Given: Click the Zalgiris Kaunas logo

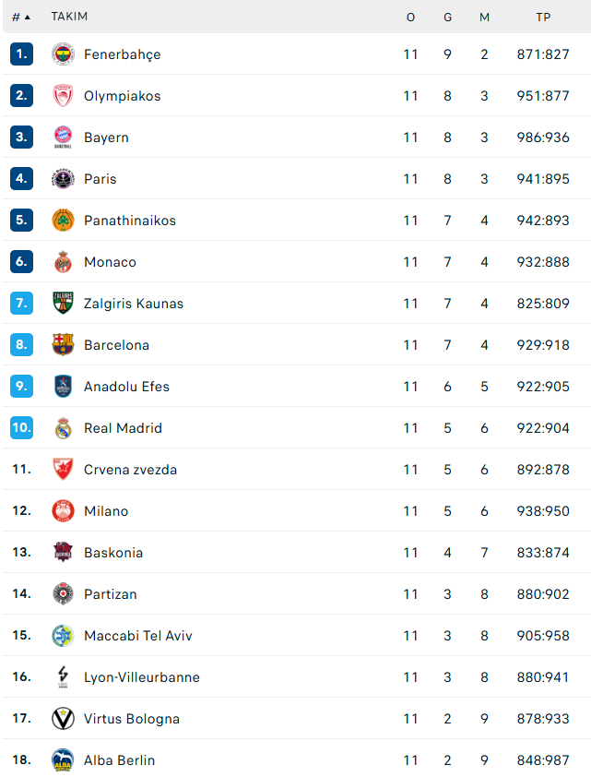Looking at the screenshot, I should (63, 304).
